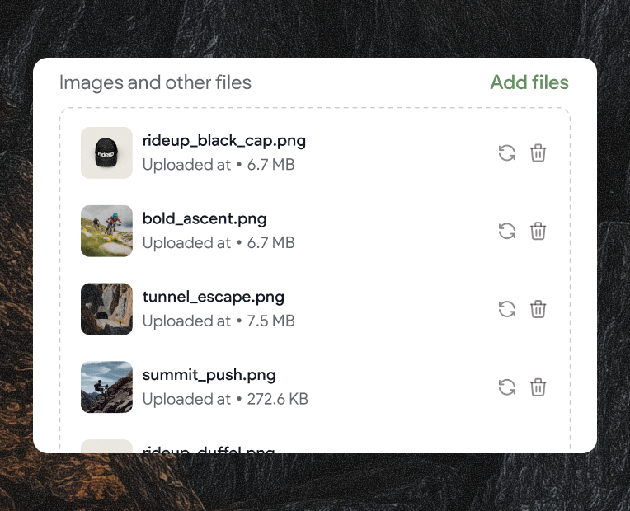
Task: Click the tunnel_escape.png file name
Action: 213,297
